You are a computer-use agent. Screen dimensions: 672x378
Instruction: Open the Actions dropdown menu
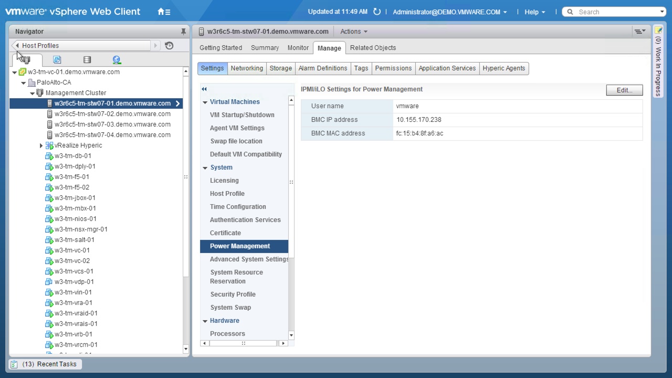coord(353,31)
